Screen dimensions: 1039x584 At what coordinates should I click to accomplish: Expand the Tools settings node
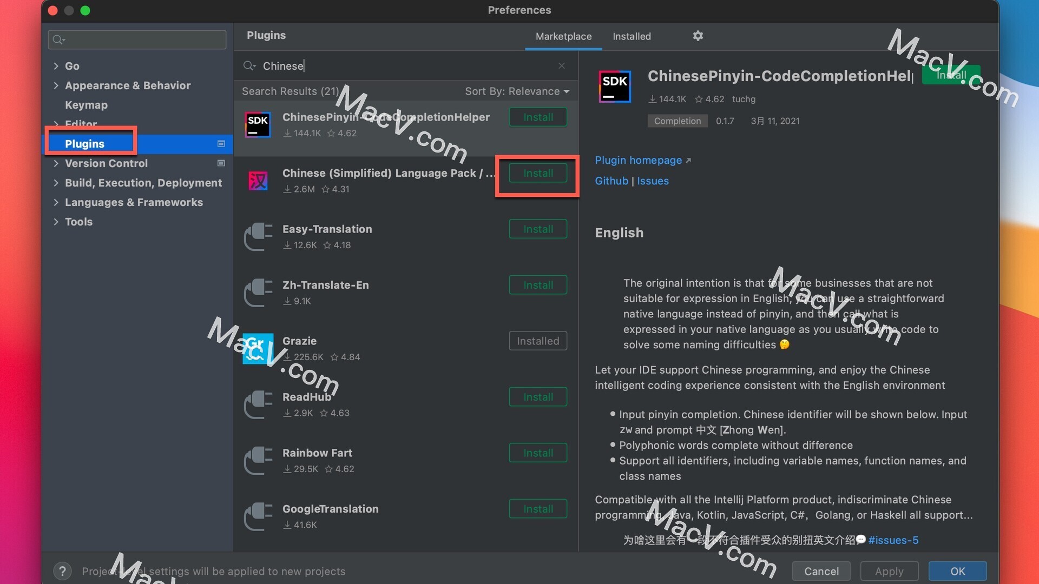56,221
